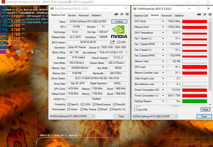Image resolution: width=213 pixels, height=147 pixels.
Task: Open Advanced tab in right GPU-Z window
Action: [166, 16]
